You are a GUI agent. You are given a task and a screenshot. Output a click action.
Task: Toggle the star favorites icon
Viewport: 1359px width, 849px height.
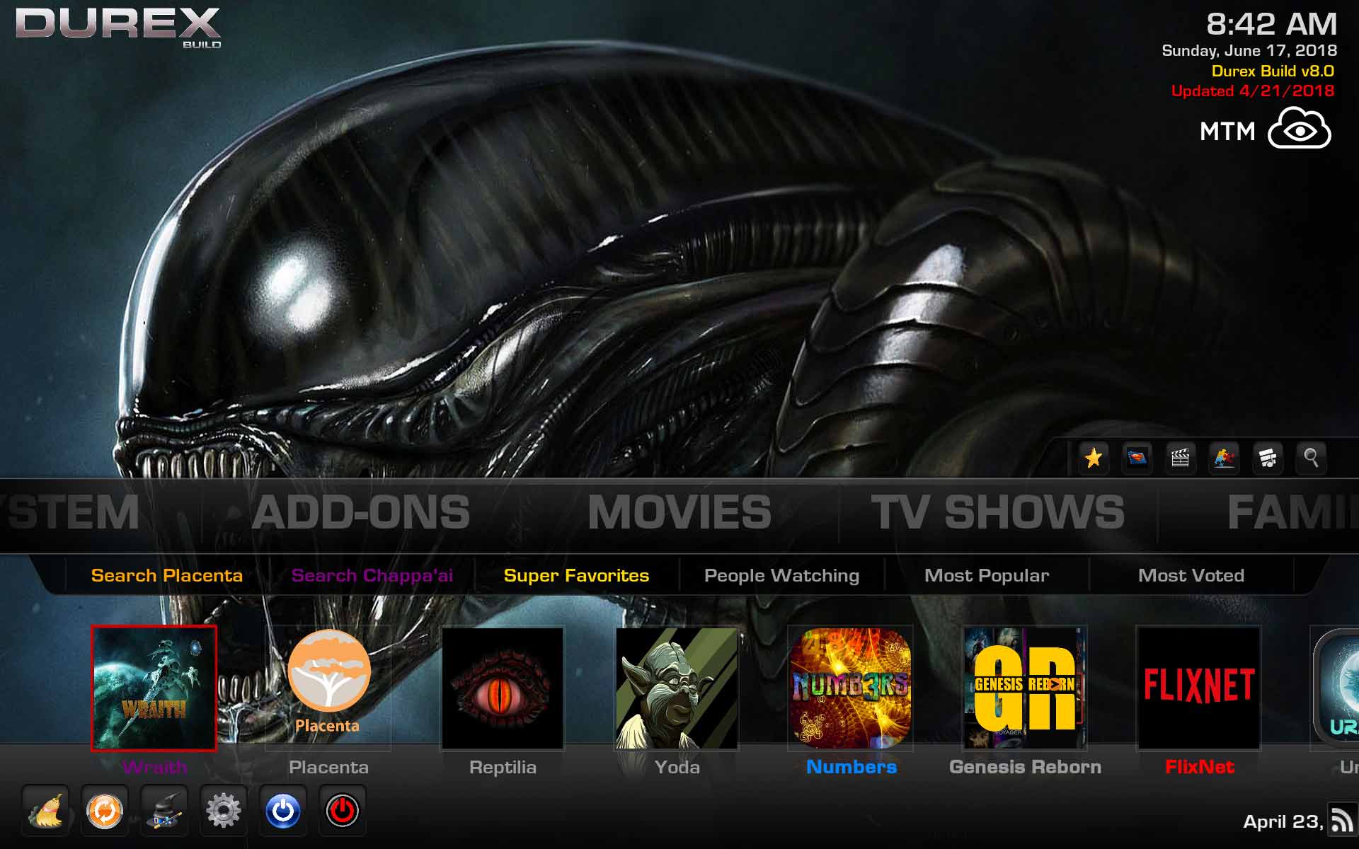coord(1093,458)
